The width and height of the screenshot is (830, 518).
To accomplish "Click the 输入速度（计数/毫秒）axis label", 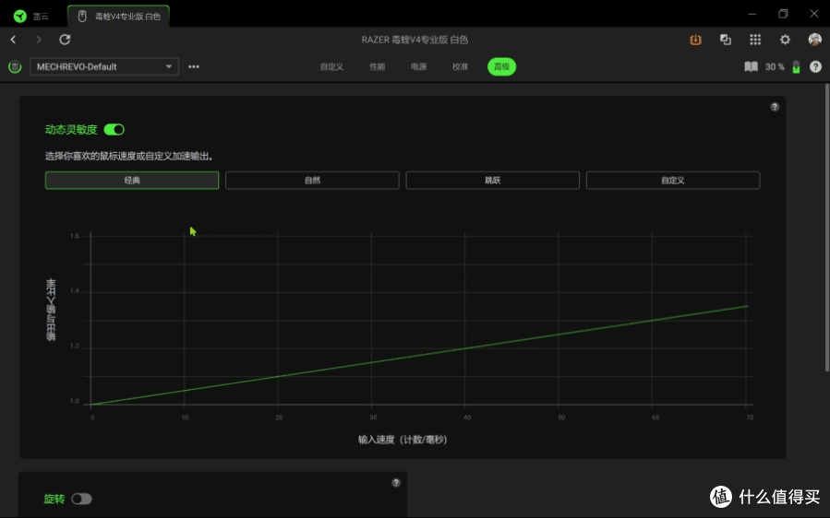I will (403, 440).
